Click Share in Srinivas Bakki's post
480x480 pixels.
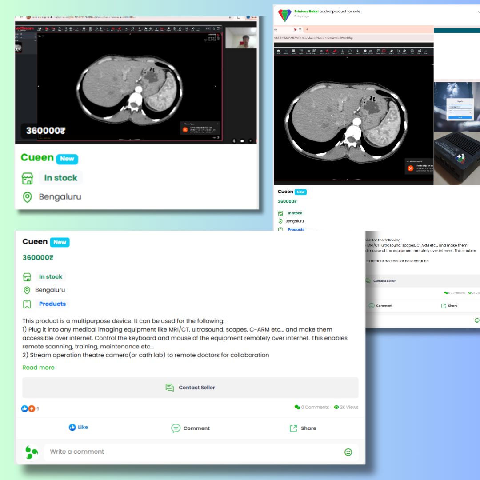click(x=449, y=305)
